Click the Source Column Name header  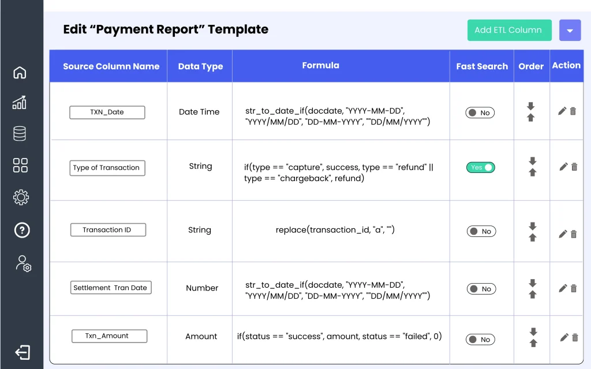[x=111, y=66]
